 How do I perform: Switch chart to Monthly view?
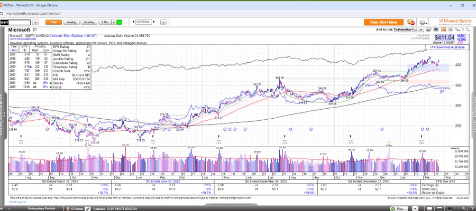pyautogui.click(x=89, y=22)
